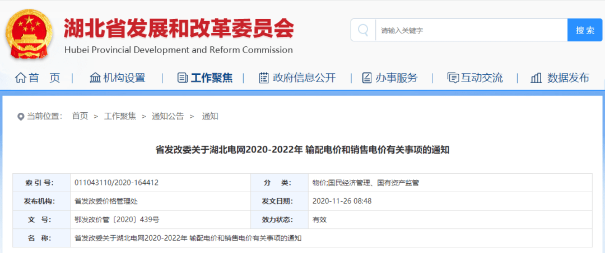The width and height of the screenshot is (605, 253).
Task: Go to 办事服务 section
Action: pyautogui.click(x=397, y=78)
